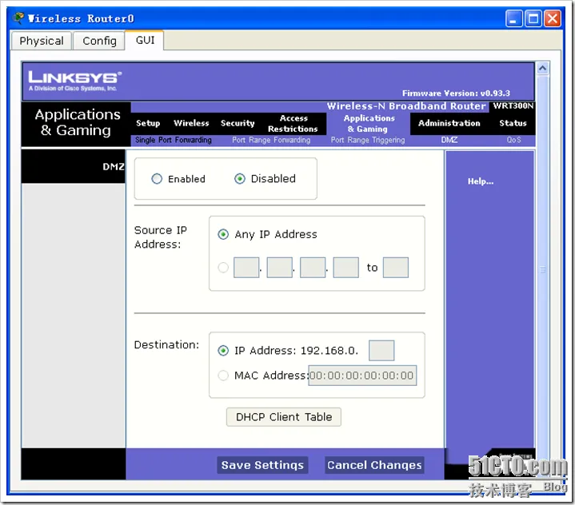575x505 pixels.
Task: Click the source IP 'to' field
Action: pos(395,268)
